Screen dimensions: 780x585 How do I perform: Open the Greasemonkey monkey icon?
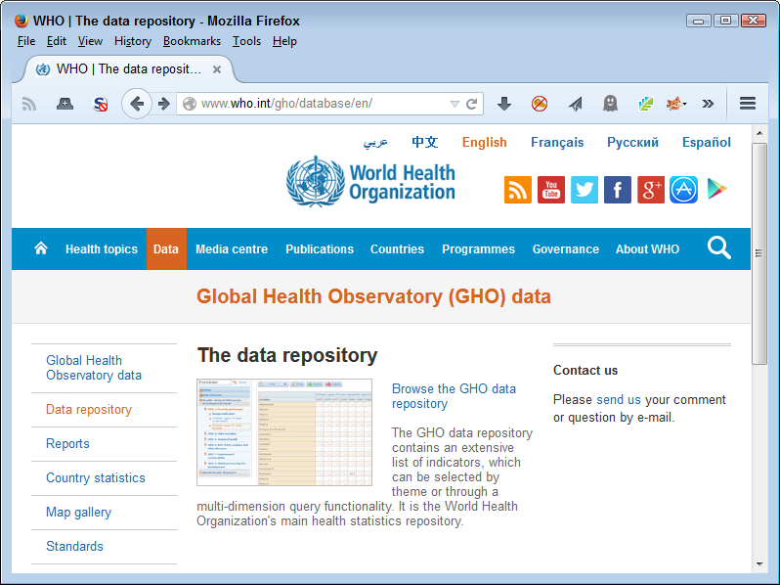point(674,104)
